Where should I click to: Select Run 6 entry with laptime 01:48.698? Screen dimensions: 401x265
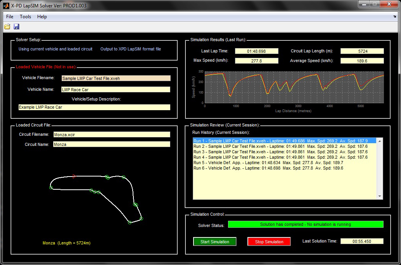tap(268, 168)
